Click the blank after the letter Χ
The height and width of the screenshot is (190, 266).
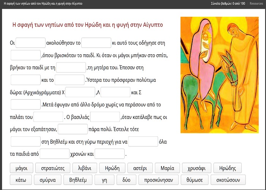click(80, 92)
